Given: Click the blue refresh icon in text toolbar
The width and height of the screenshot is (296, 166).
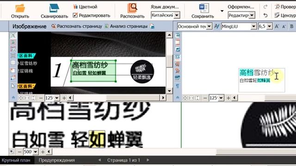Looking at the screenshot, I should tap(178, 49).
